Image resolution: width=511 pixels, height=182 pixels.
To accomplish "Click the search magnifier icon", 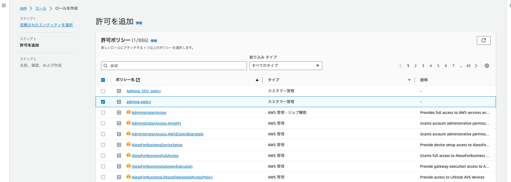I will [x=105, y=66].
